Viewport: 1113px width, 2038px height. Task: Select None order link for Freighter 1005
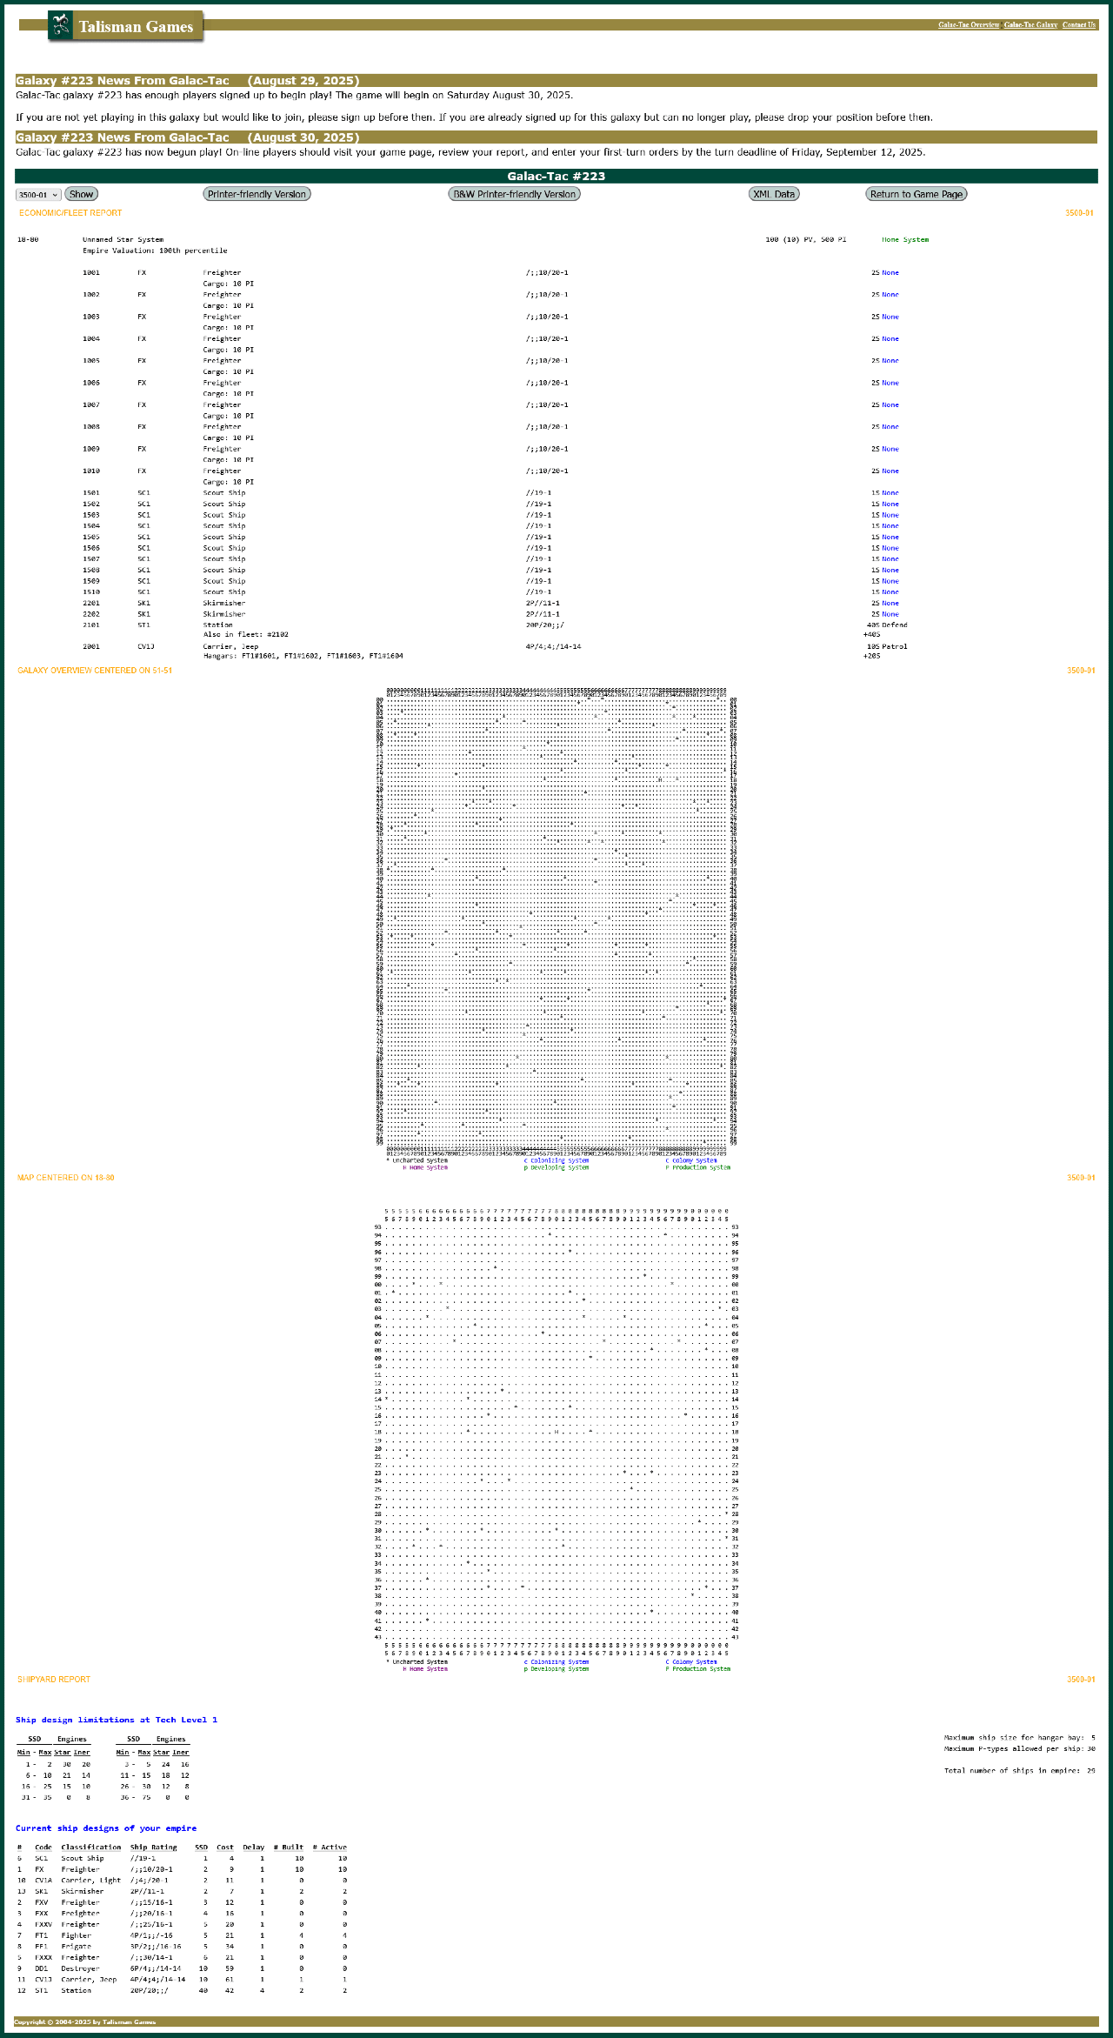click(x=890, y=361)
